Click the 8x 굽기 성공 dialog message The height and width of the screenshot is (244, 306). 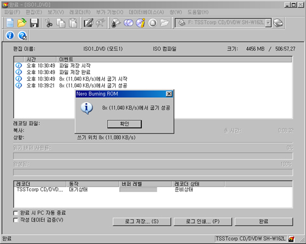(x=136, y=108)
